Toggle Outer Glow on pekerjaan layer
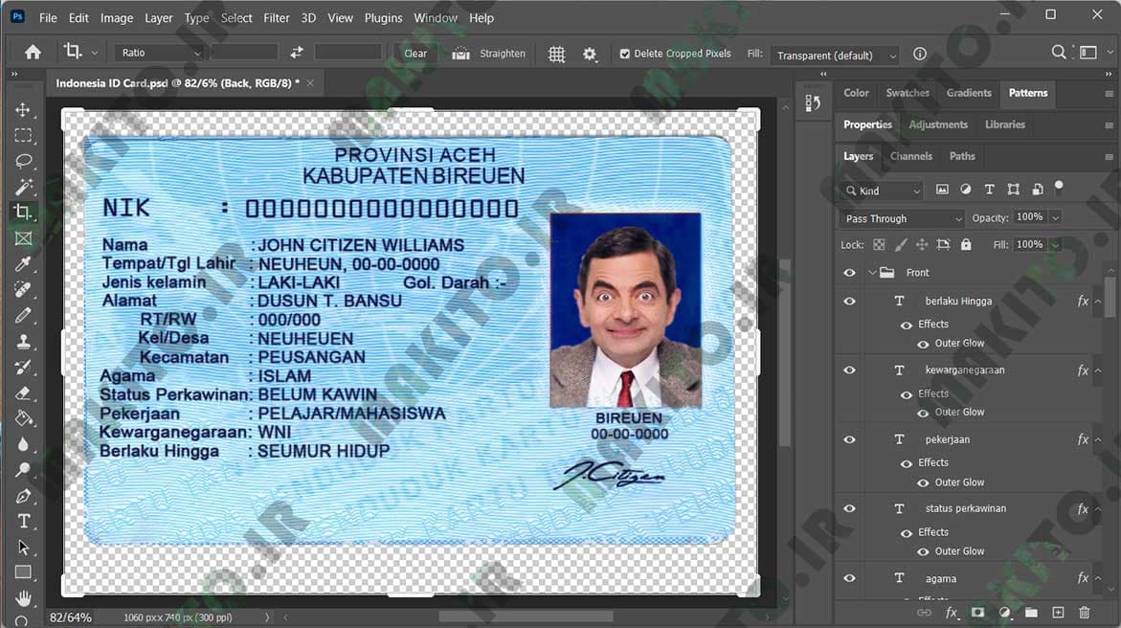1121x628 pixels. click(923, 482)
